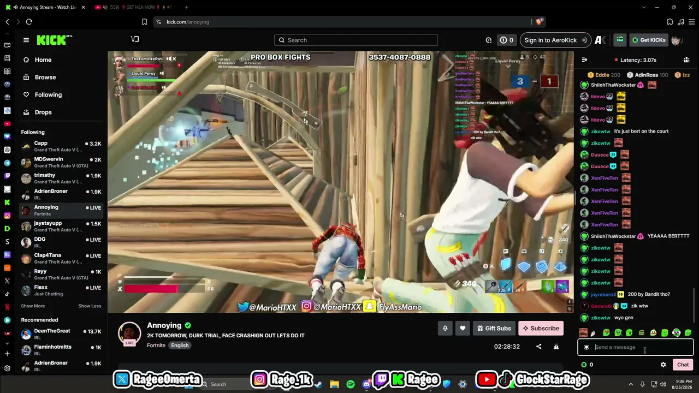Open Flexx's Just Chatting channel
This screenshot has width=699, height=393.
point(61,290)
